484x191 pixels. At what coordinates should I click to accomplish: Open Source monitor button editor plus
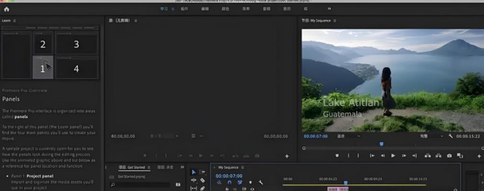(287, 156)
